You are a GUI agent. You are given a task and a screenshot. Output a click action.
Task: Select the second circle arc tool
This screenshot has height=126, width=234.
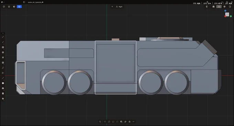[3, 52]
